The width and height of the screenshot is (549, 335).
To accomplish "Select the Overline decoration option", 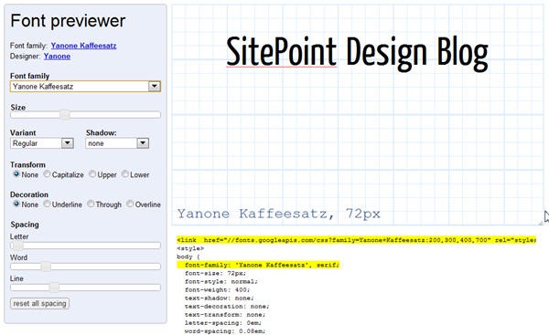I will coord(130,204).
